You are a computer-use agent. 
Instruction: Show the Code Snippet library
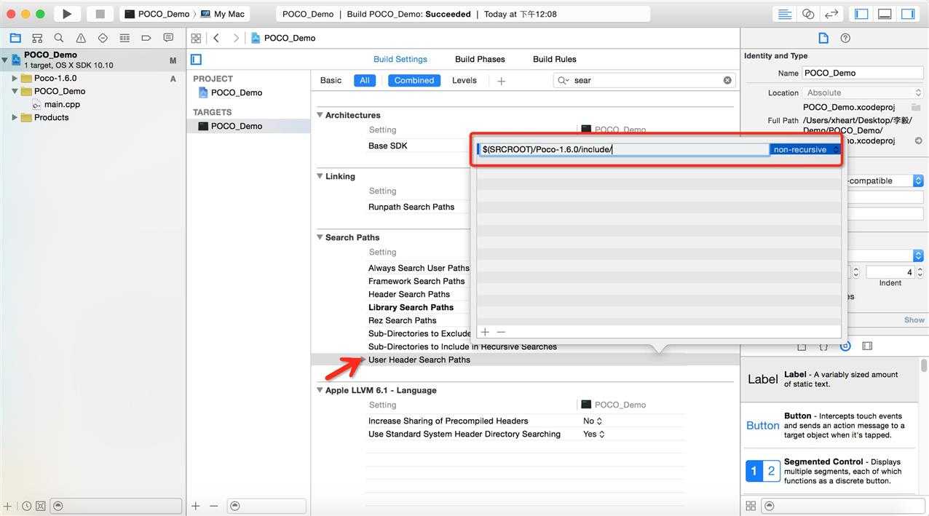point(823,346)
